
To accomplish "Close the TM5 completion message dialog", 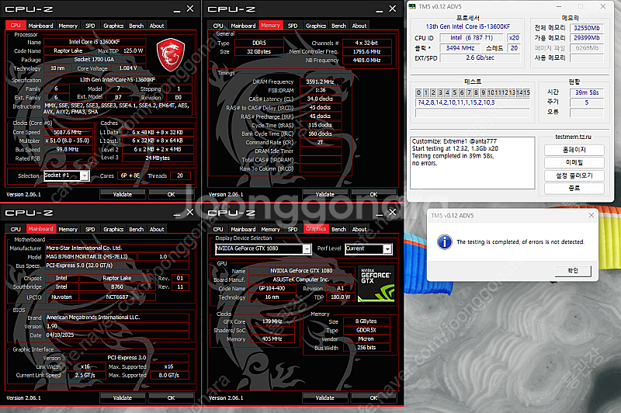I will click(x=592, y=215).
